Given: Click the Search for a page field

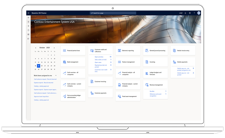Looking at the screenshot, I should pos(113,13).
